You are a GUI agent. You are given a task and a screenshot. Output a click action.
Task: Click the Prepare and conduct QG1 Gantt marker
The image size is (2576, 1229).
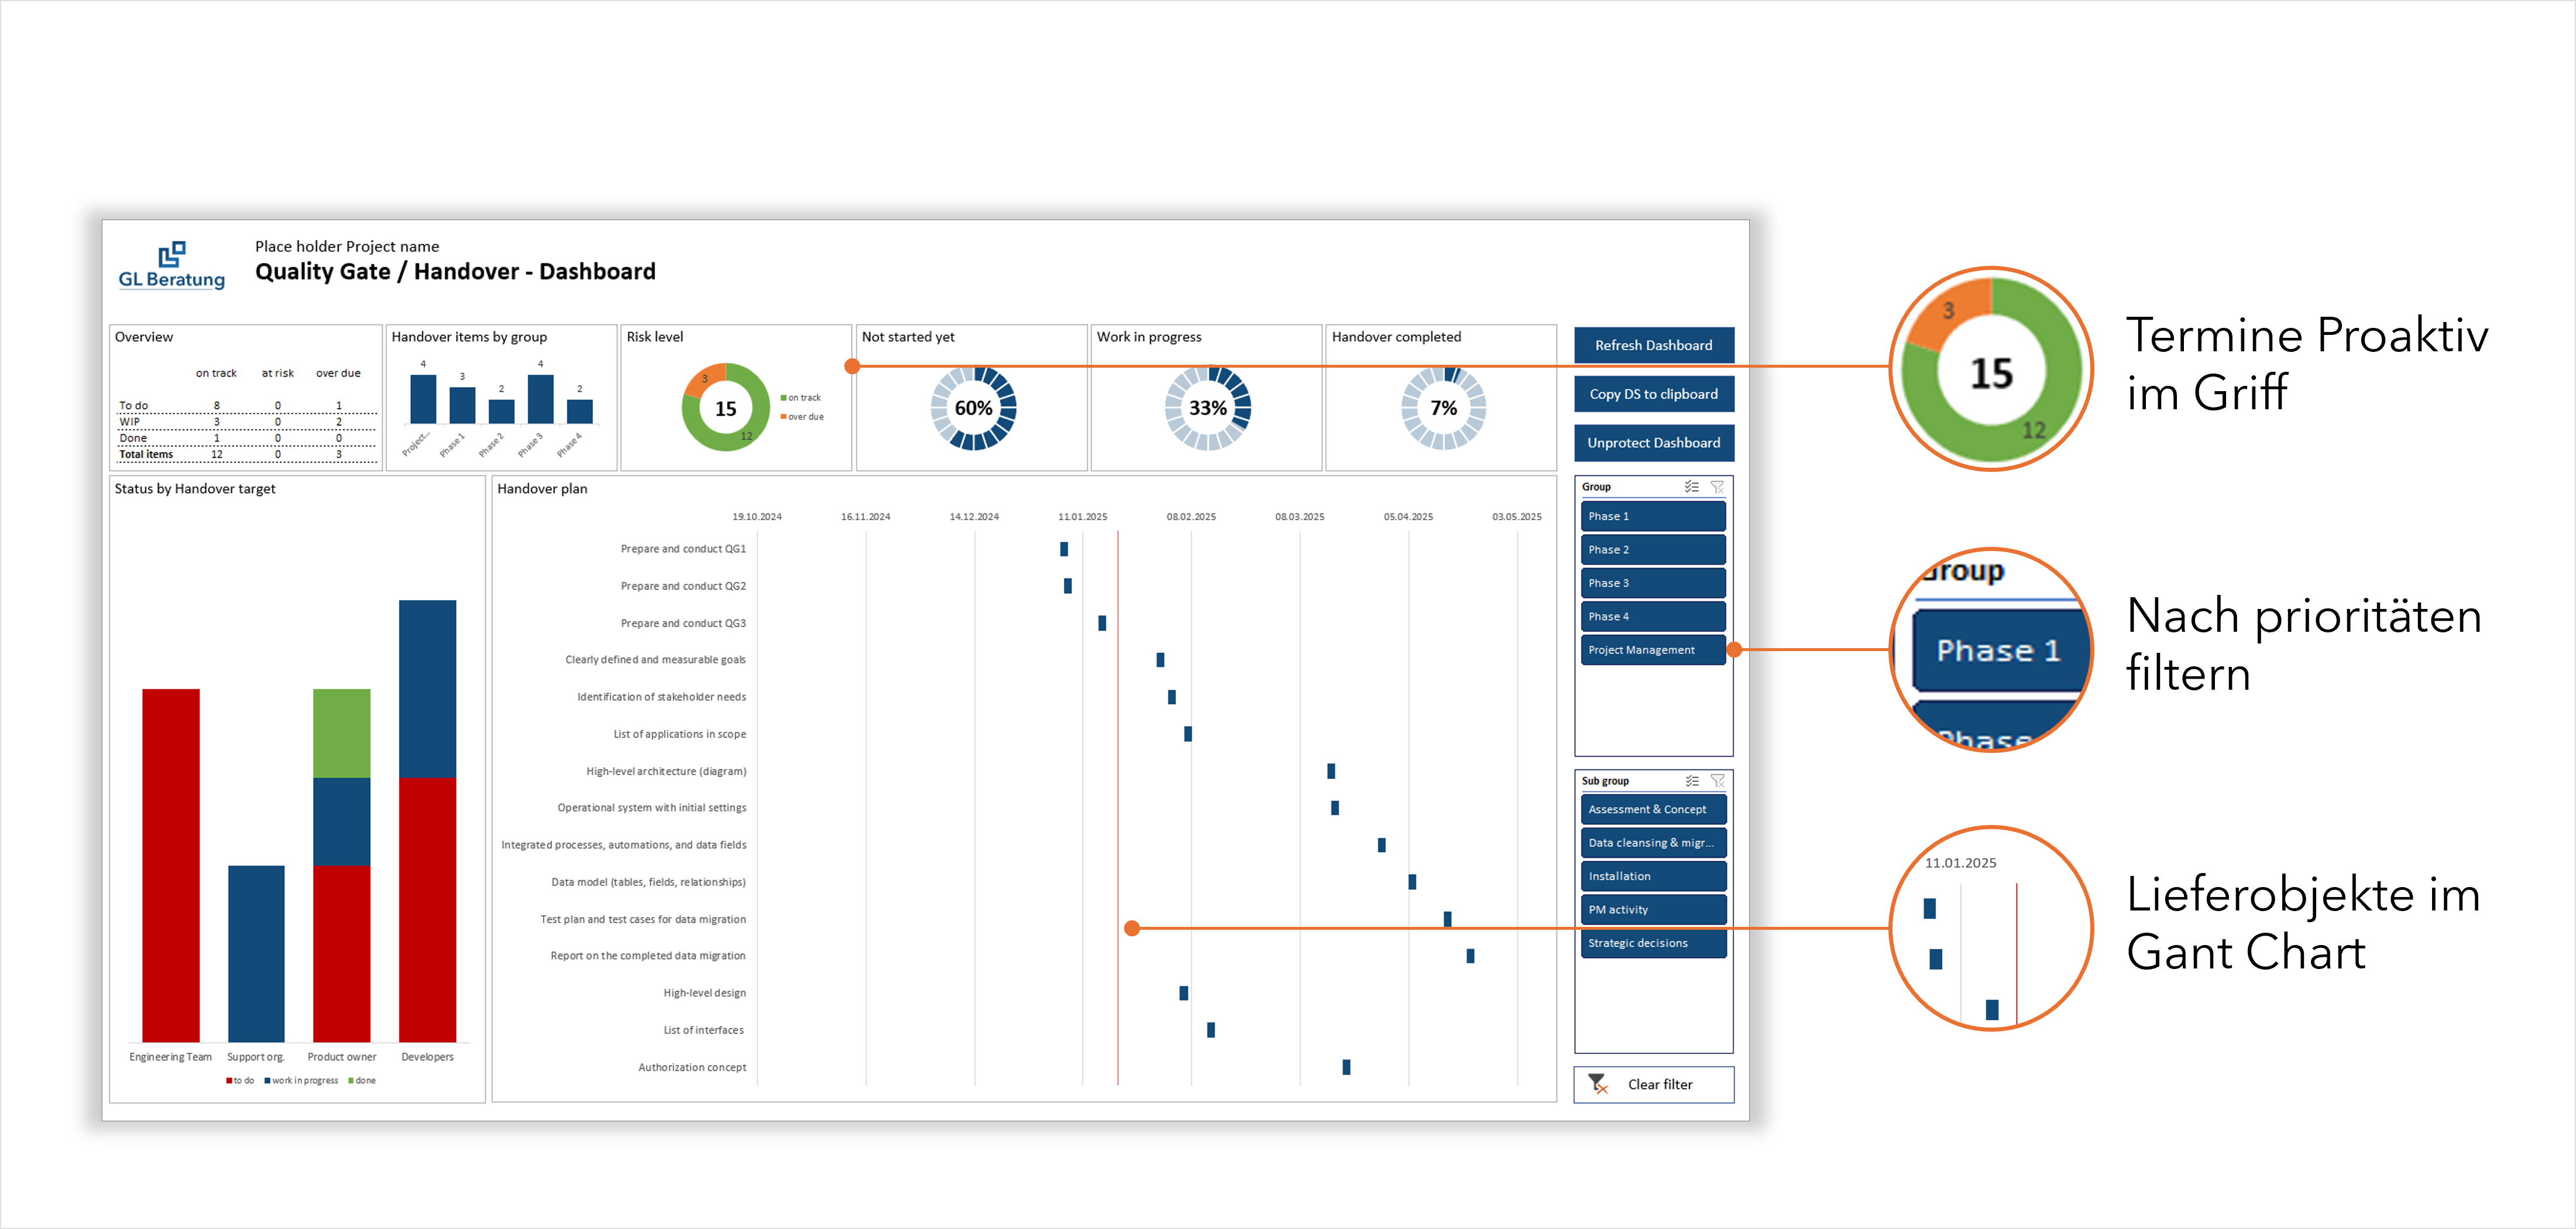coord(1064,549)
